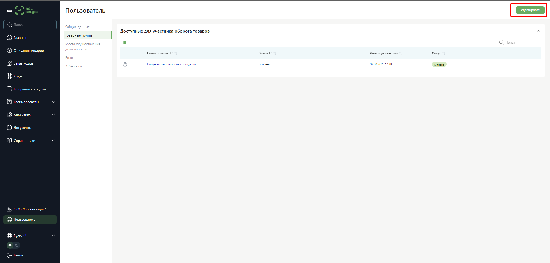
Task: Click the Наименование ТГ column header
Action: [x=160, y=53]
